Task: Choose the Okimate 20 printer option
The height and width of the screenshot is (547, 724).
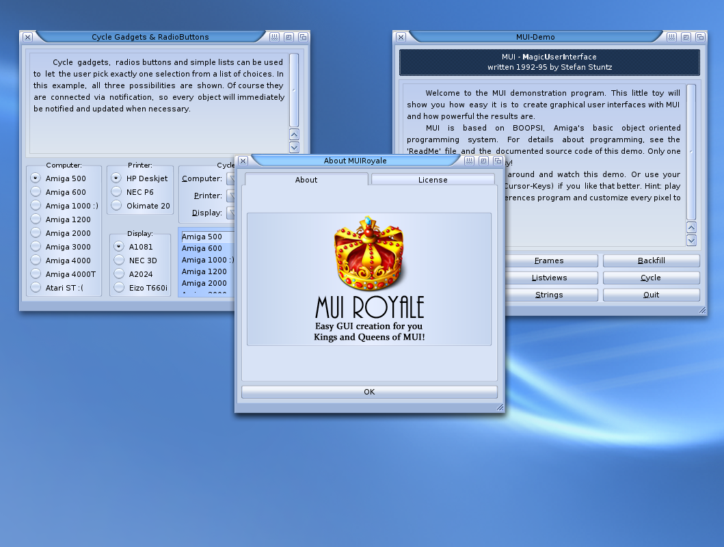Action: tap(116, 205)
